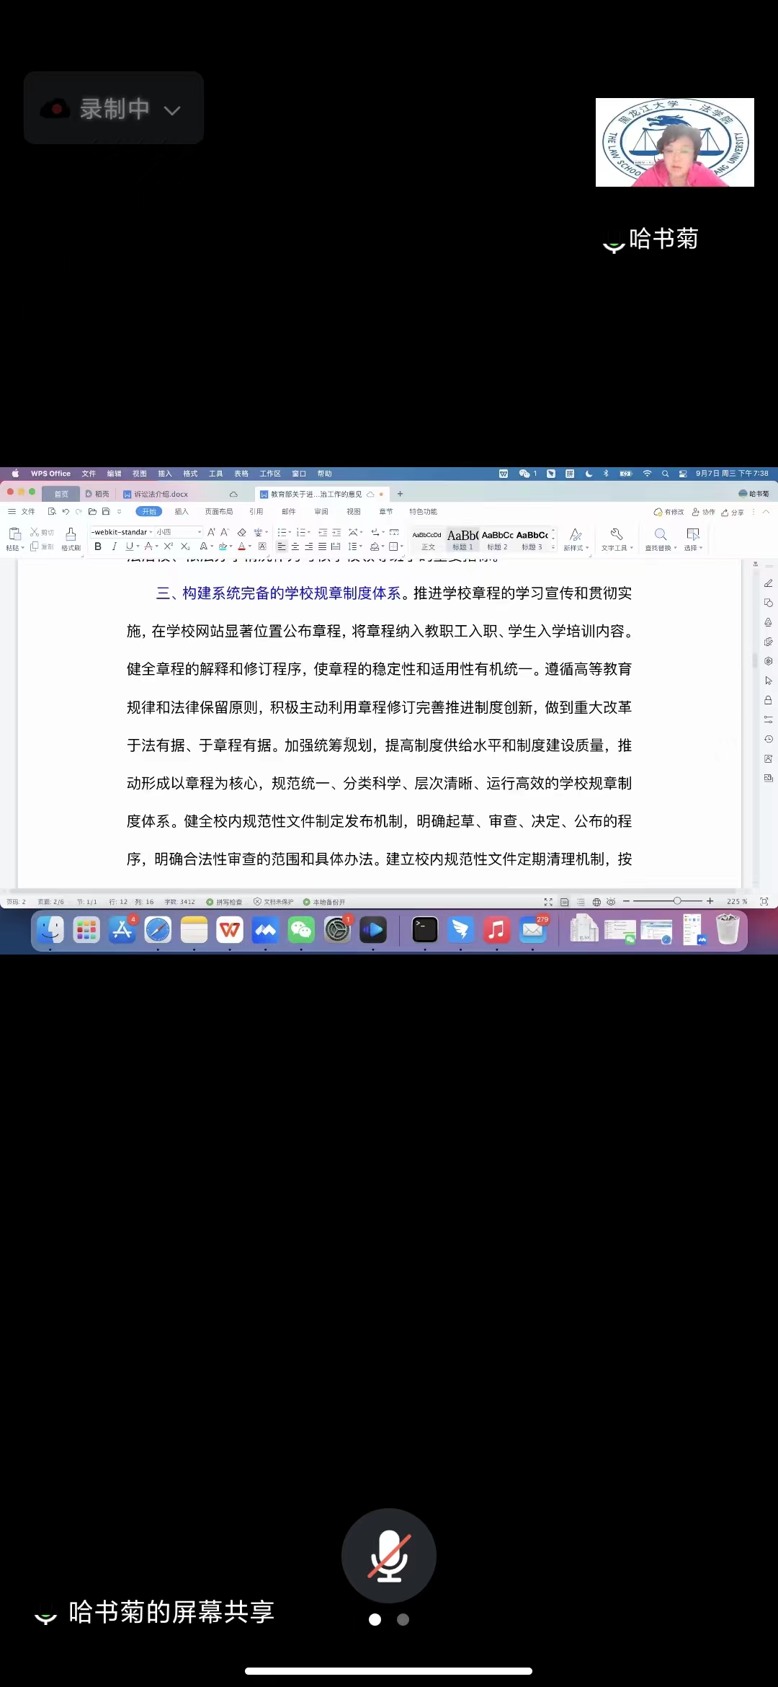Apply bold formatting with the B icon
Screen dimensions: 778x1687
click(98, 546)
